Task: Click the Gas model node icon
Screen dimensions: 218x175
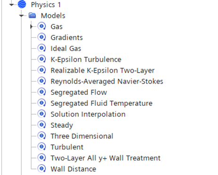Action: click(x=42, y=26)
